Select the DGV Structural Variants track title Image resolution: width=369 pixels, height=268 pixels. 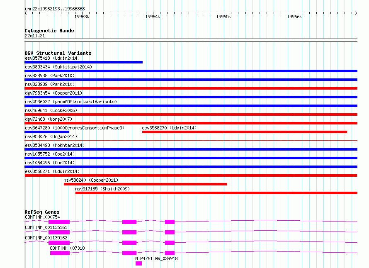pos(58,53)
